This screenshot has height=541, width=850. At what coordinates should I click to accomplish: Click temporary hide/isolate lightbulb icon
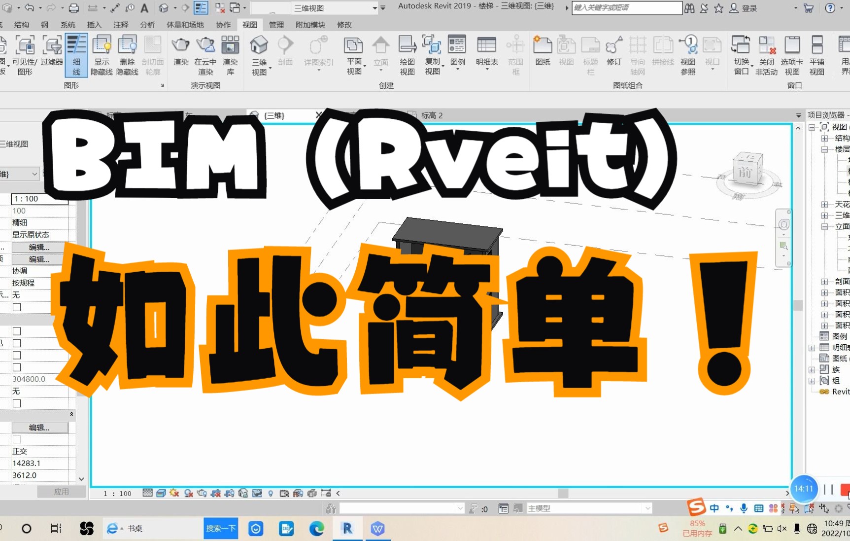point(271,493)
